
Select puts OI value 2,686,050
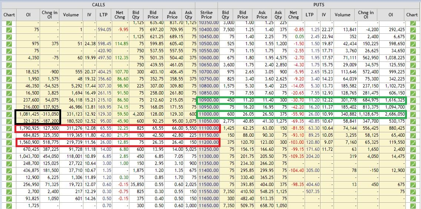click(x=395, y=114)
